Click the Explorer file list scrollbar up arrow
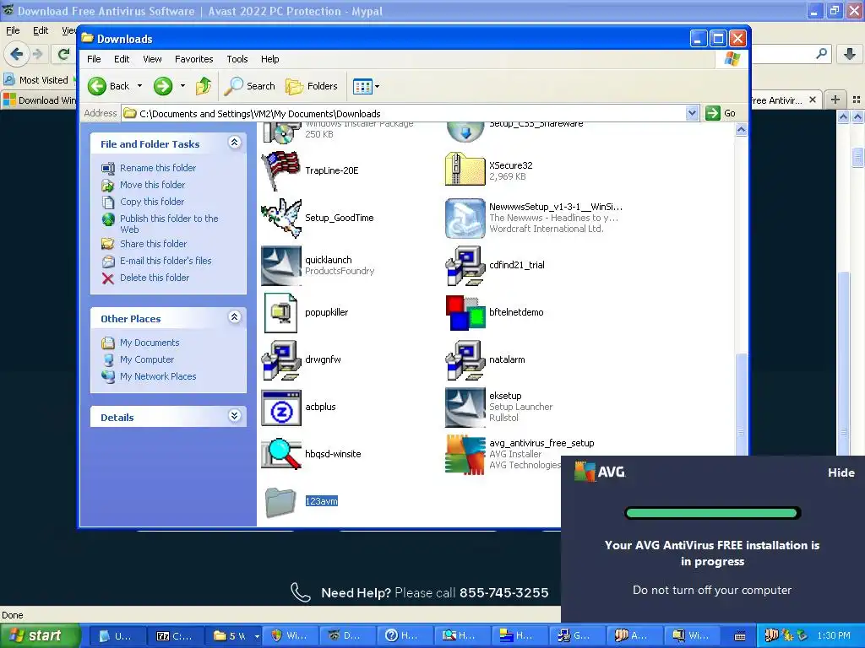Image resolution: width=865 pixels, height=648 pixels. (742, 130)
